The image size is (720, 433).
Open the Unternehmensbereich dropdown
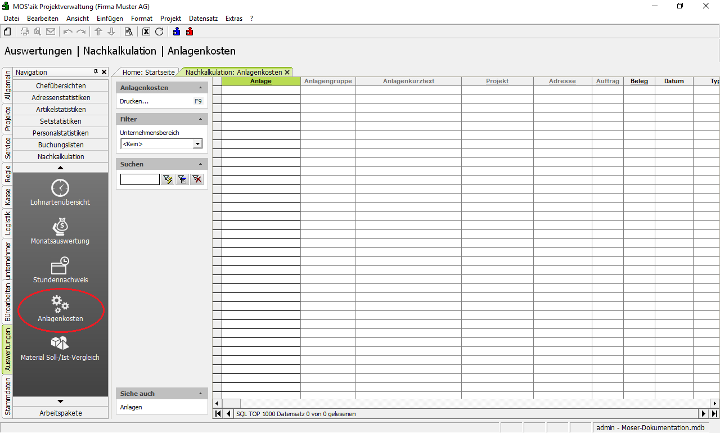click(x=197, y=144)
